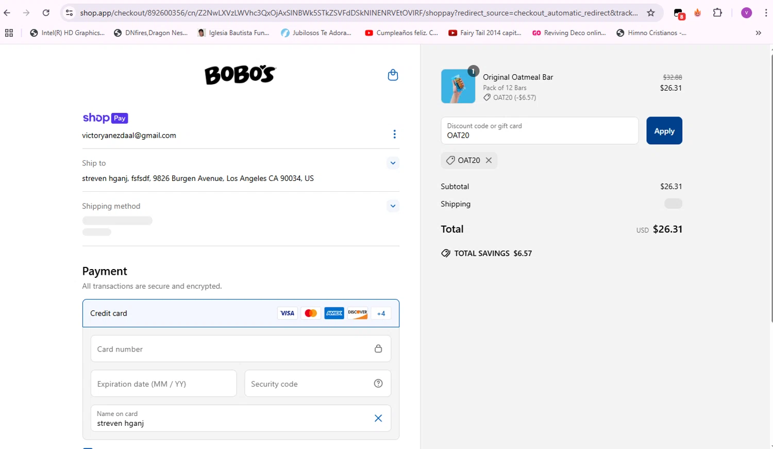The image size is (773, 449).
Task: Open Jubilosos Te Adora bookmark
Action: pyautogui.click(x=316, y=33)
